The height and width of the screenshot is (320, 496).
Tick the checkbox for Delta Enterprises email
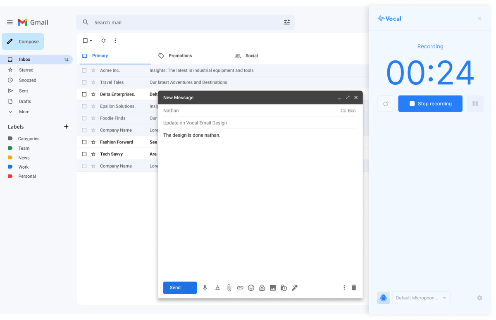(84, 94)
